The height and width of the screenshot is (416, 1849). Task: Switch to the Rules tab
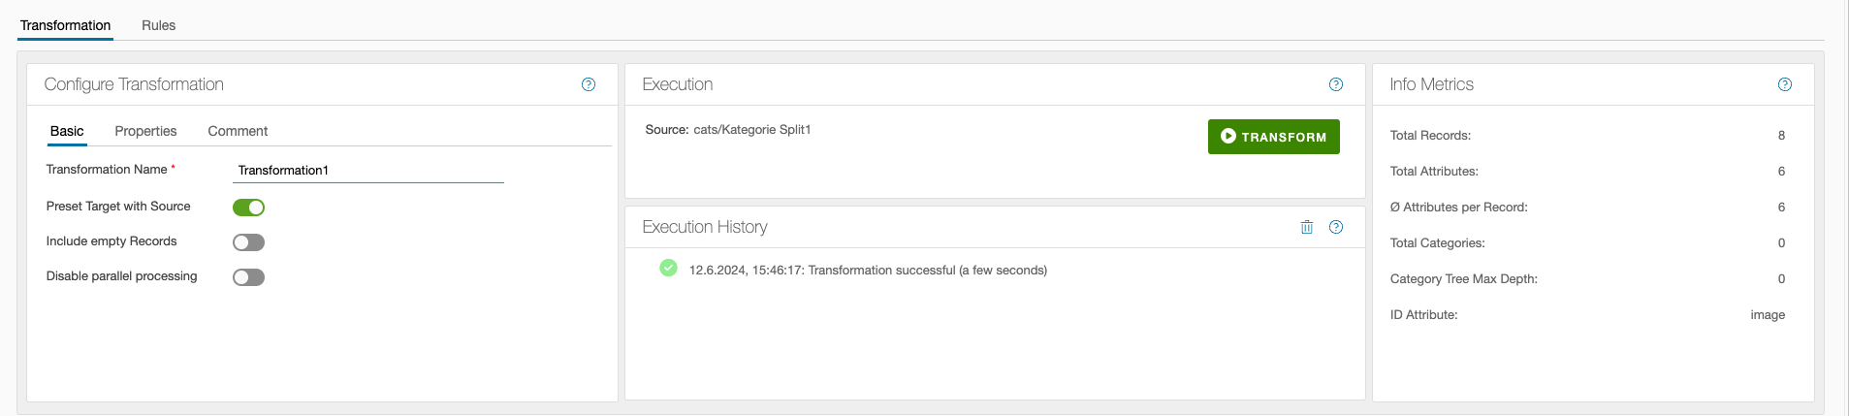(x=158, y=25)
